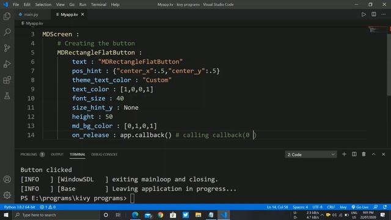Maximize the panel with the up chevron
This screenshot has height=220, width=391.
click(x=373, y=154)
